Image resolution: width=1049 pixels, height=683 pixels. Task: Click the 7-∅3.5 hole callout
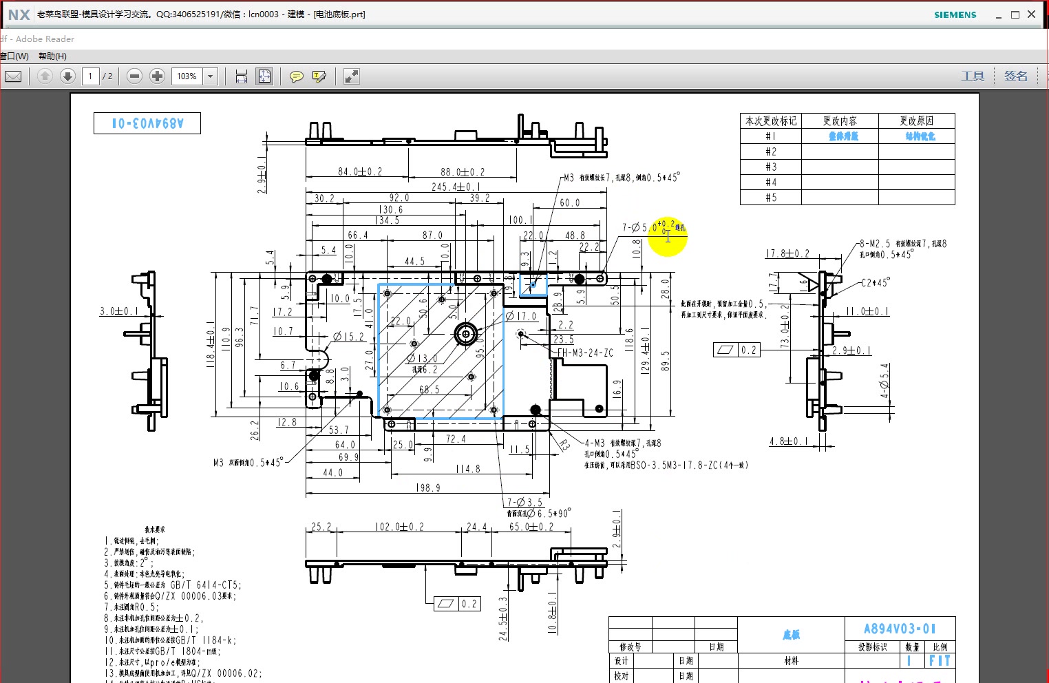pyautogui.click(x=525, y=502)
